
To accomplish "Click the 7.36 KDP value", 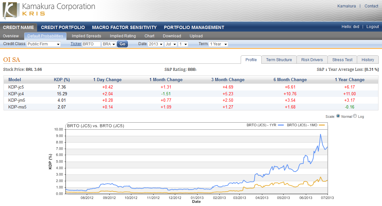I will 62,87.
